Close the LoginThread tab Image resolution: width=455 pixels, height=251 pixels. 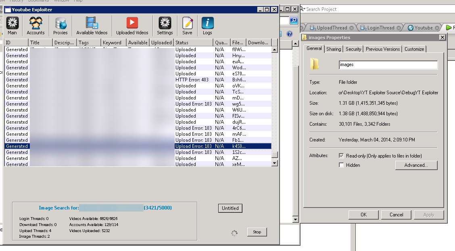(x=399, y=28)
